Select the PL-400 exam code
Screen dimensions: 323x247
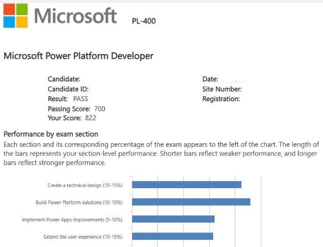(144, 21)
